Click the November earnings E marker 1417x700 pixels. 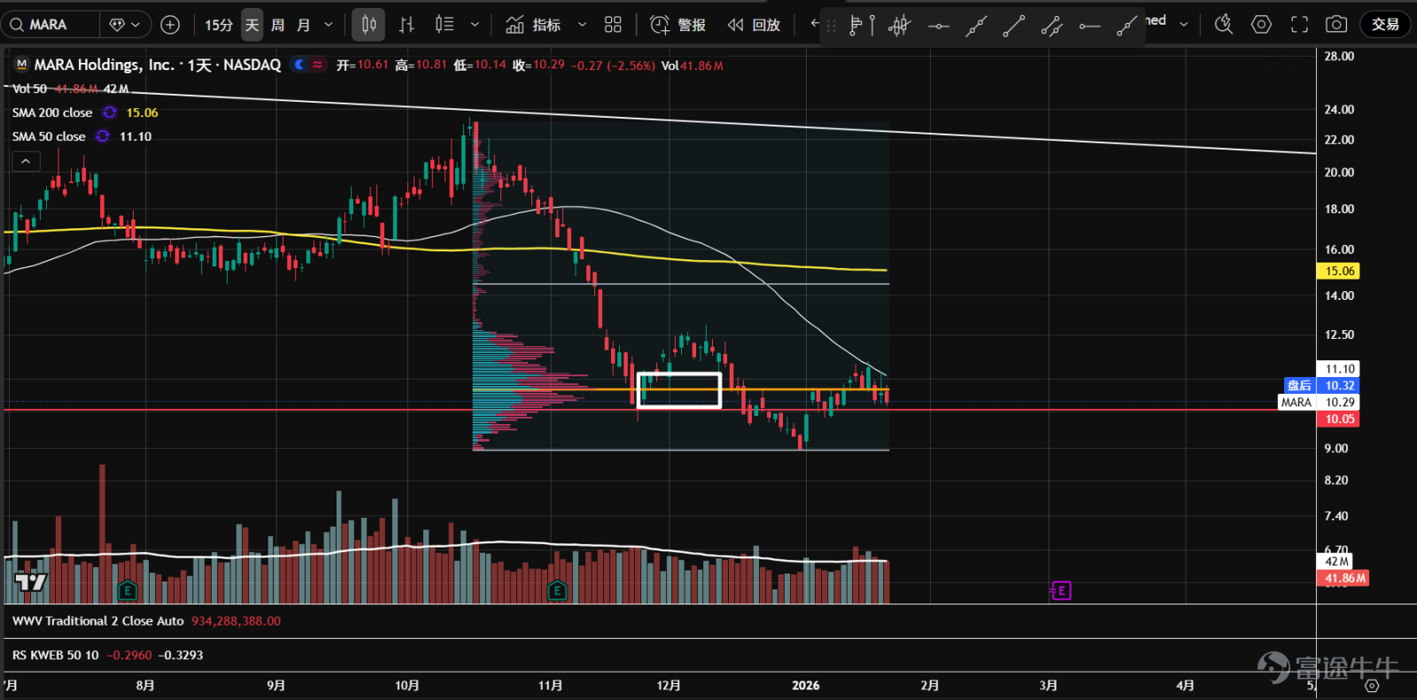coord(557,590)
